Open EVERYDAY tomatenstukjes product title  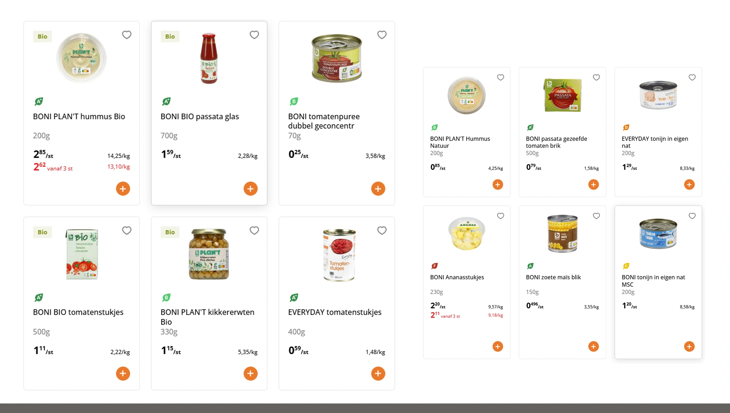[x=335, y=312]
